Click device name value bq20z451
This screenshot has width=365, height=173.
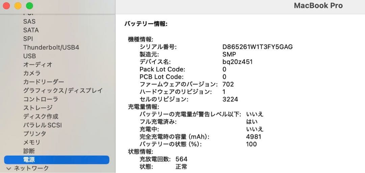(238, 62)
